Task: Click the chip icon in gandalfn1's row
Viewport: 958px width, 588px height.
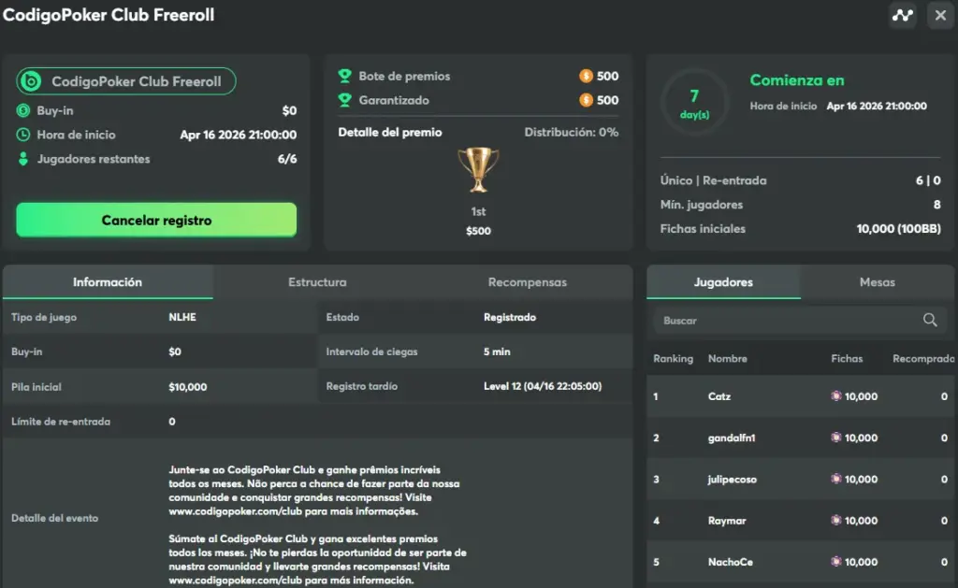Action: tap(835, 437)
